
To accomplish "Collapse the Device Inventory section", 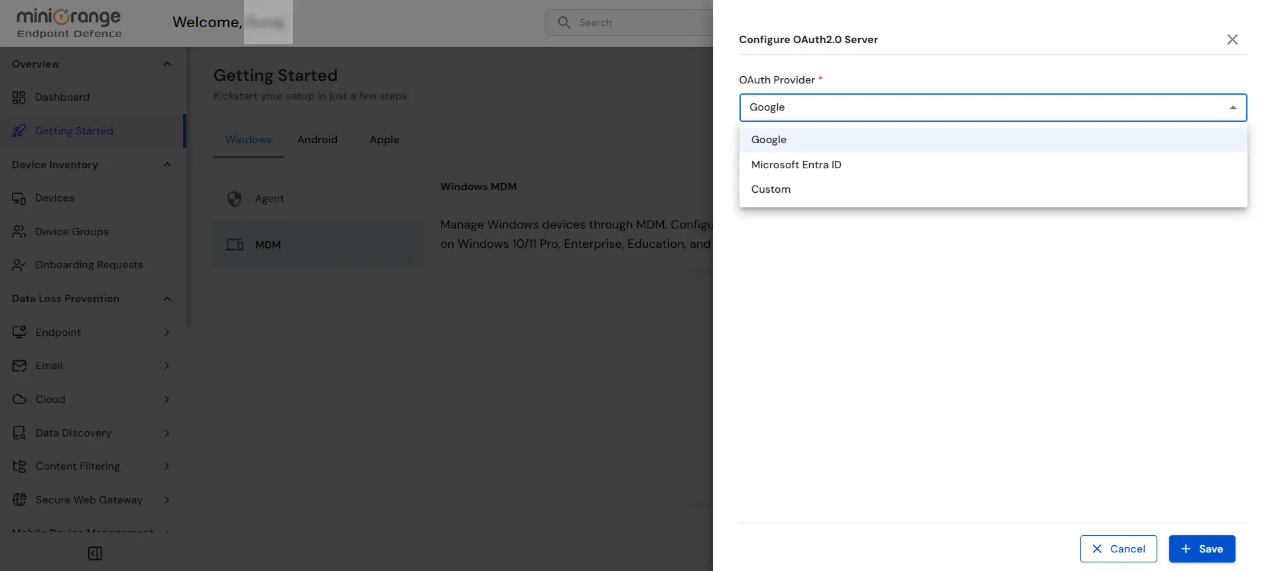I will click(167, 165).
